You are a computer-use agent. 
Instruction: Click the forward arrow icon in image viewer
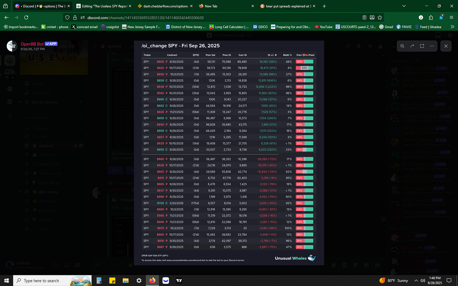point(412,46)
